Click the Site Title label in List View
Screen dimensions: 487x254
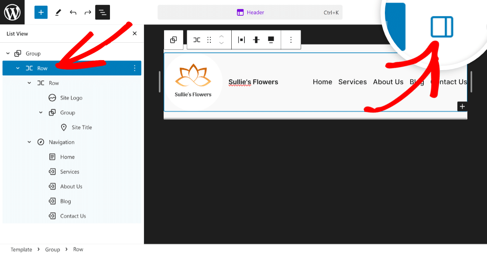point(82,128)
